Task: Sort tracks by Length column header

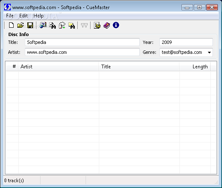Action: pyautogui.click(x=195, y=66)
